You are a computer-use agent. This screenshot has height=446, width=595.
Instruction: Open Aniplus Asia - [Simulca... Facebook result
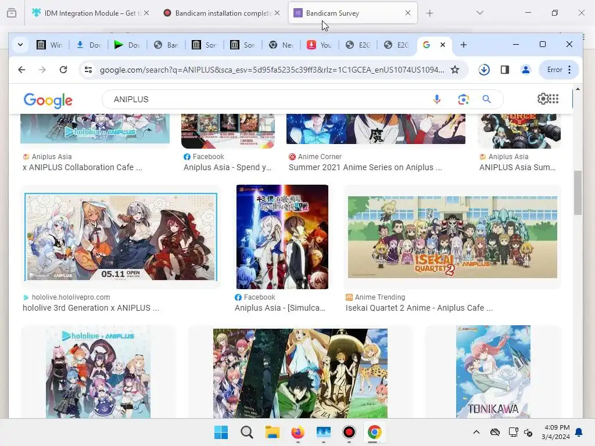(280, 308)
